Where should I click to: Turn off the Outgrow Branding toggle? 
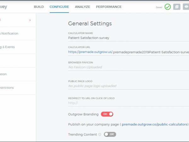pyautogui.click(x=107, y=114)
